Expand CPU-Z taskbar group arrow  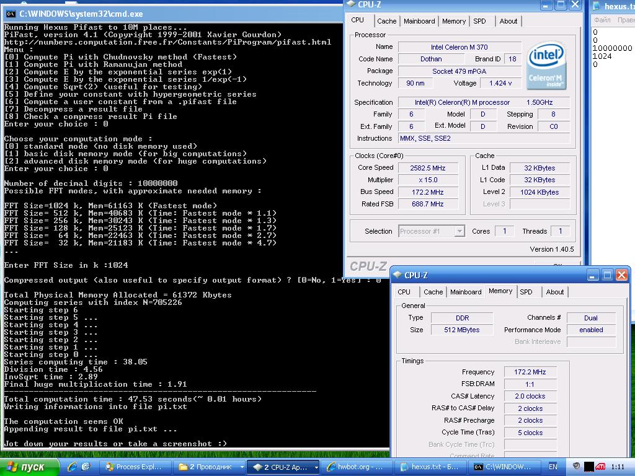click(316, 467)
